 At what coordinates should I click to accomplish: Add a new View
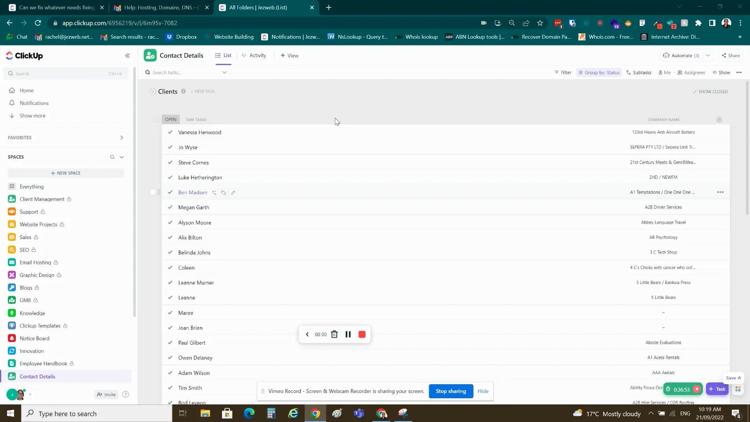(x=289, y=55)
